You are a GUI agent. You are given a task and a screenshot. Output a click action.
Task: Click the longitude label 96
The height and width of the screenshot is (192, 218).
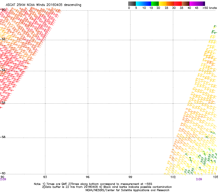click(87, 177)
